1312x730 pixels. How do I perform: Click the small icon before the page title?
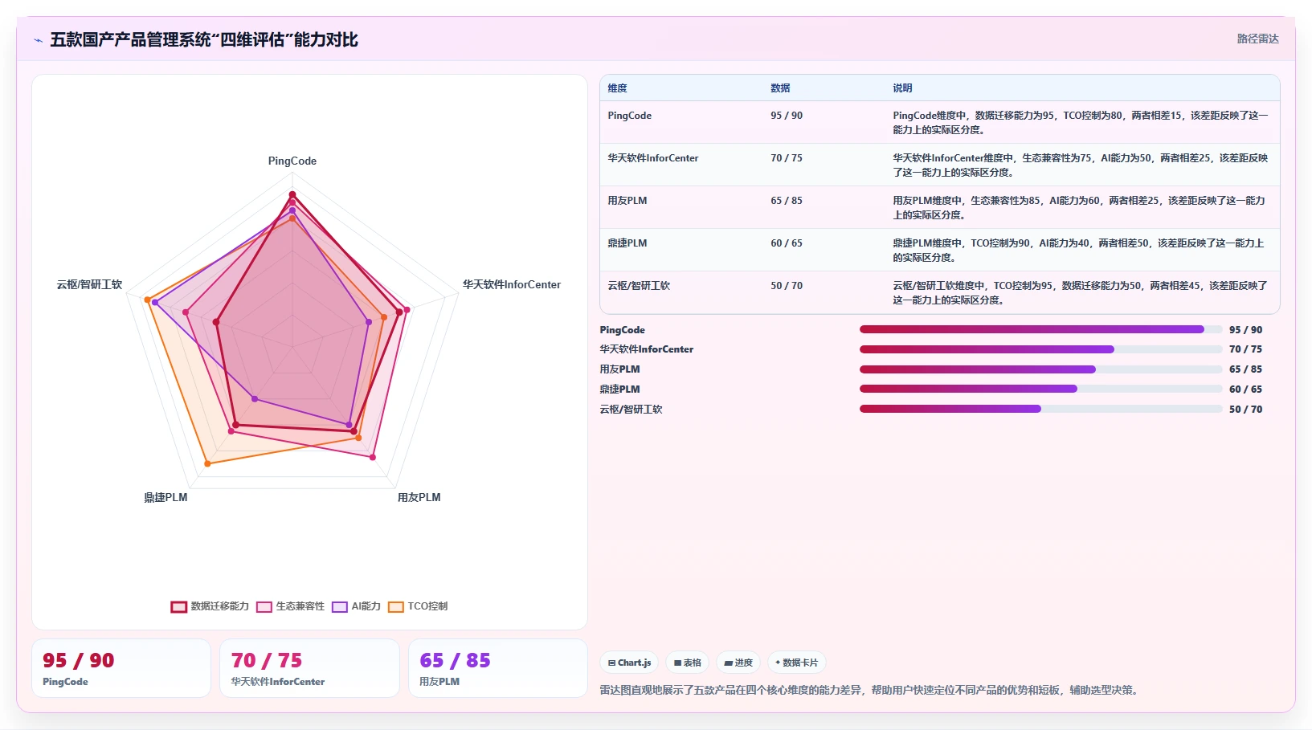coord(38,40)
